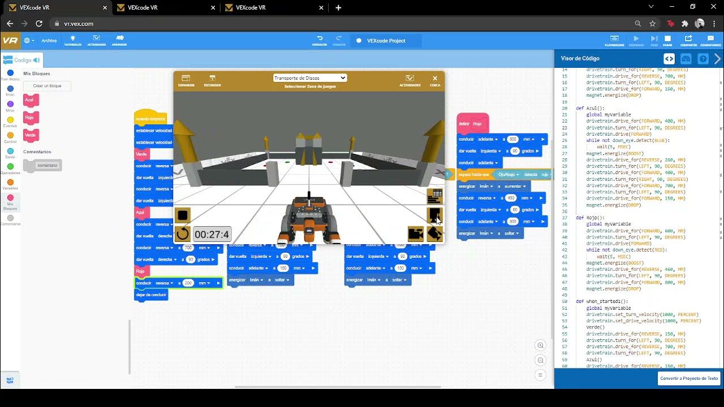Screen dimensions: 724x407
Task: Open the rojo color dropdown in detecta block
Action: tap(545, 175)
